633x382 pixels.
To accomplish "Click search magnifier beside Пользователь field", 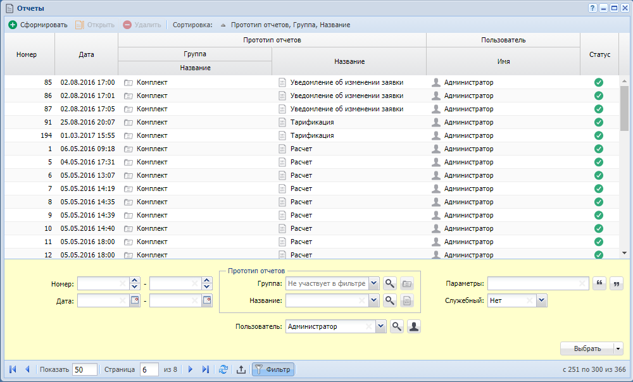I will 397,326.
